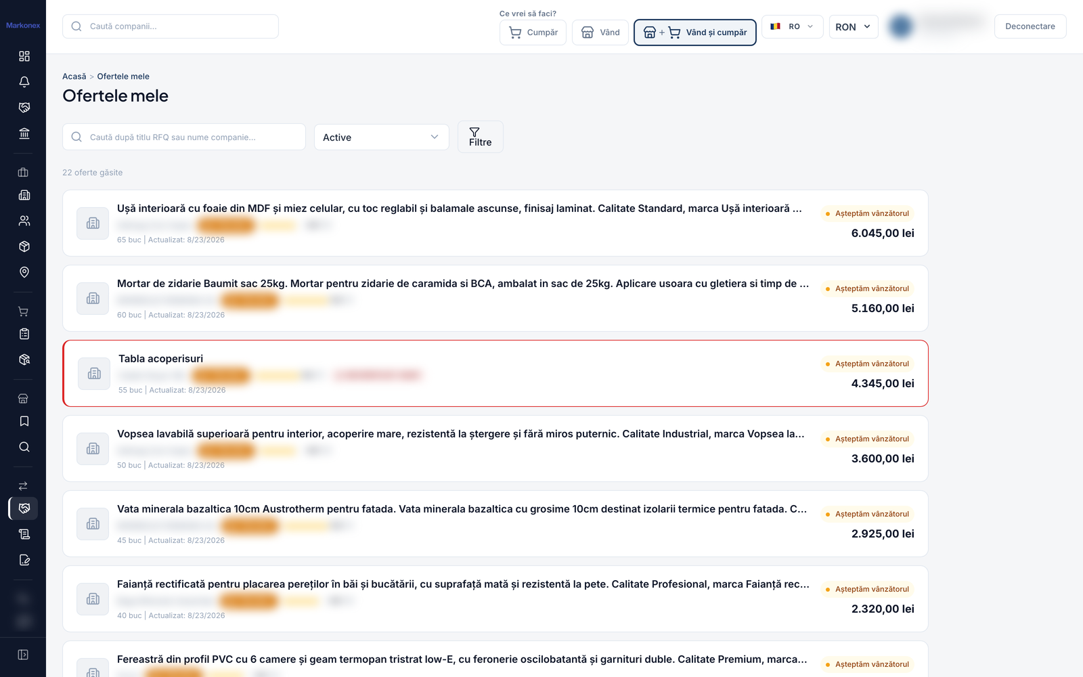Click the 6.045,00 lei price
The width and height of the screenshot is (1083, 677).
click(883, 234)
